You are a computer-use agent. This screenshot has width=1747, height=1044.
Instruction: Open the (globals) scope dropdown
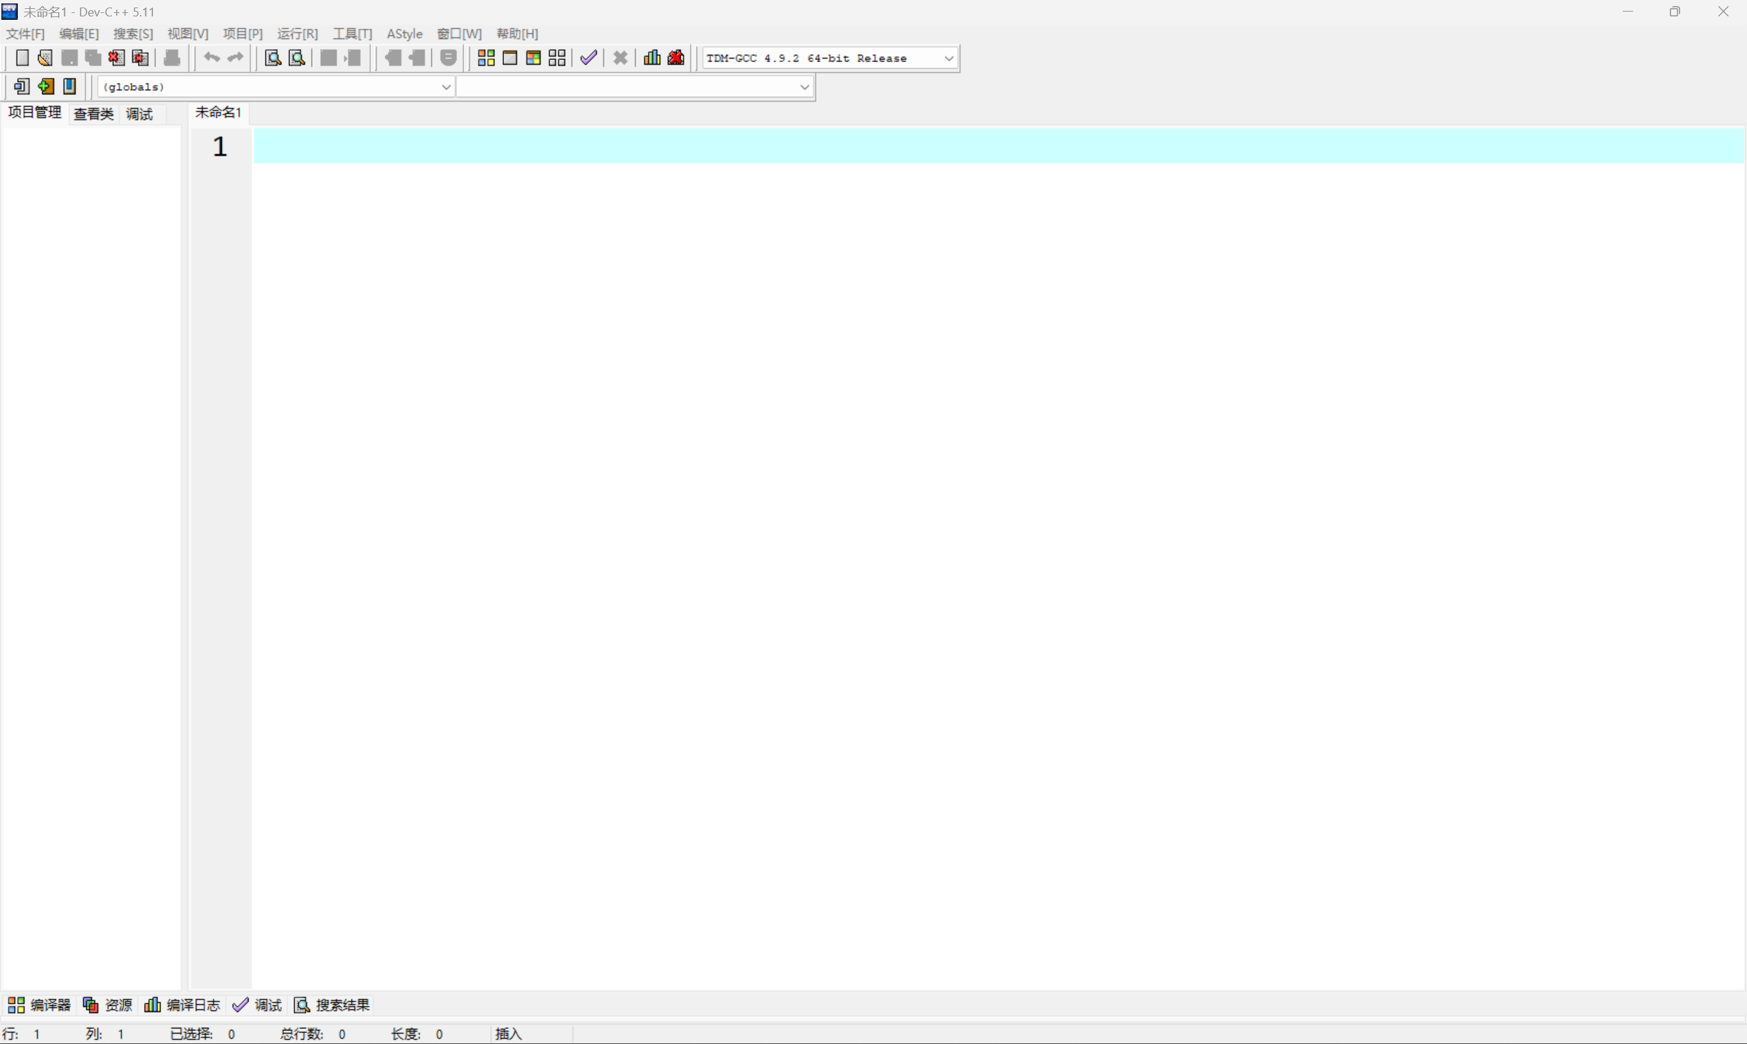(x=446, y=87)
